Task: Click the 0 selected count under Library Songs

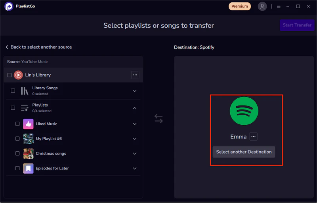Action: [40, 94]
